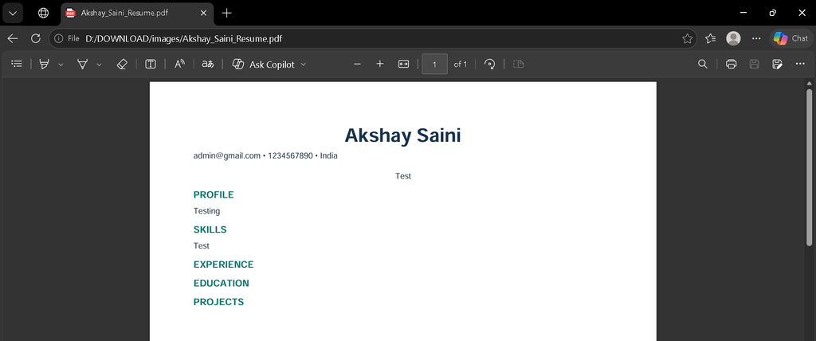816x341 pixels.
Task: Click the page number field
Action: tap(434, 64)
